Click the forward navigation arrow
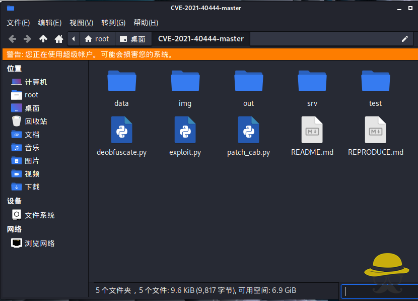Viewport: 418px width, 301px height. (28, 38)
